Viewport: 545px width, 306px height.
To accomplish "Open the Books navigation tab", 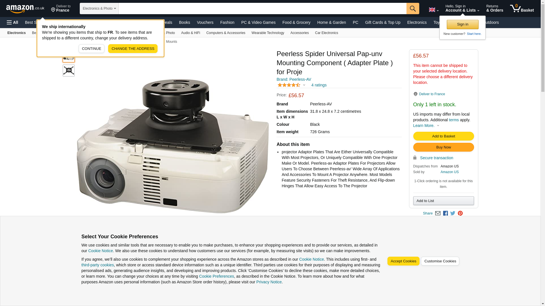I will (185, 22).
